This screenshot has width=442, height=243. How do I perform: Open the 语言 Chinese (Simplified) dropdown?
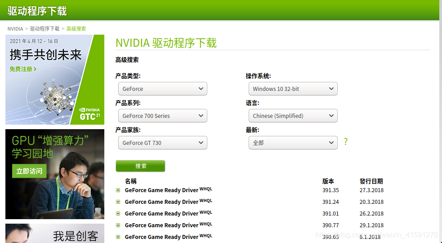tap(293, 116)
